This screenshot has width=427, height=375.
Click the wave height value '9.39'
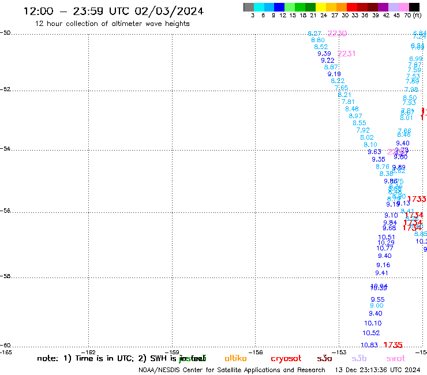[324, 54]
